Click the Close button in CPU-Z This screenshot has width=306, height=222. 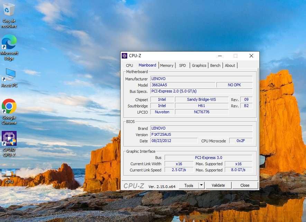click(x=245, y=185)
